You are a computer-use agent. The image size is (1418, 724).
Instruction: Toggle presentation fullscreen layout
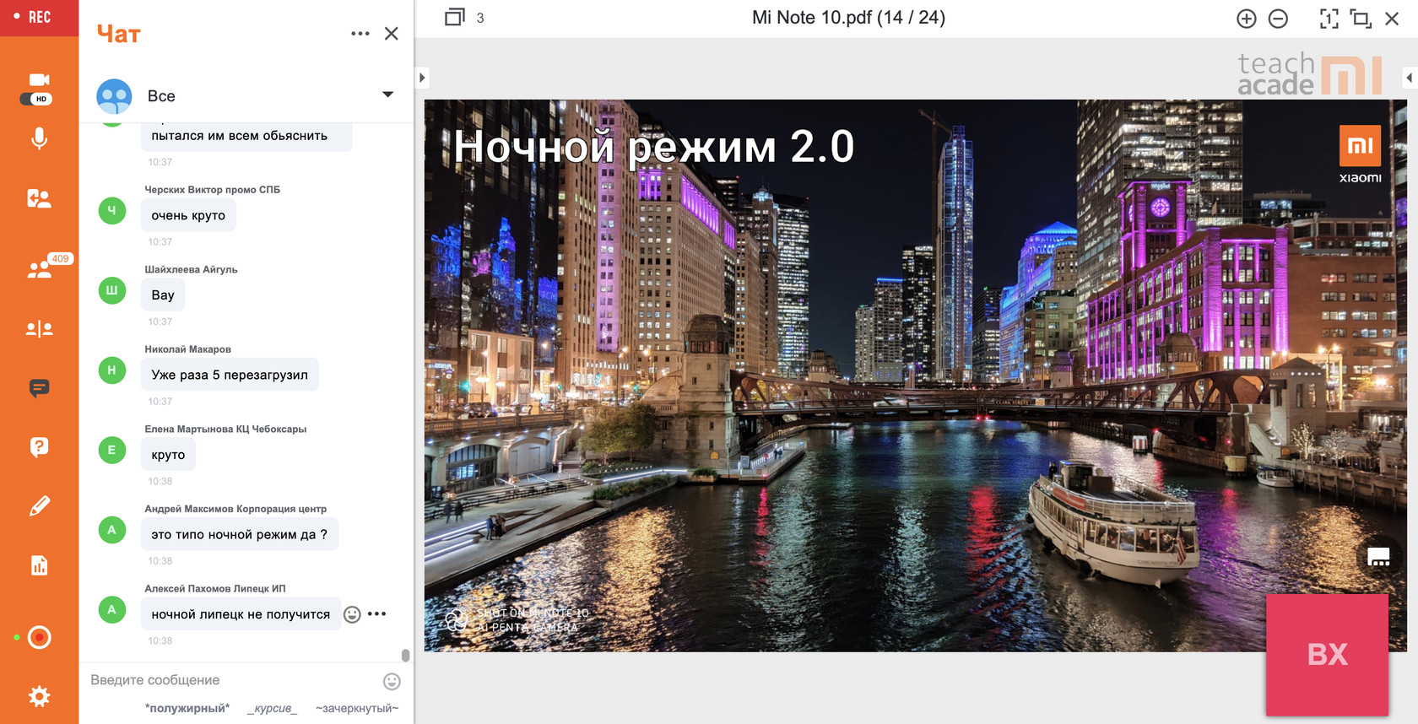tap(1361, 19)
